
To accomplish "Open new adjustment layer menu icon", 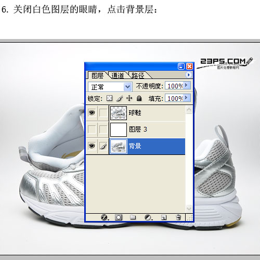I will [148, 217].
